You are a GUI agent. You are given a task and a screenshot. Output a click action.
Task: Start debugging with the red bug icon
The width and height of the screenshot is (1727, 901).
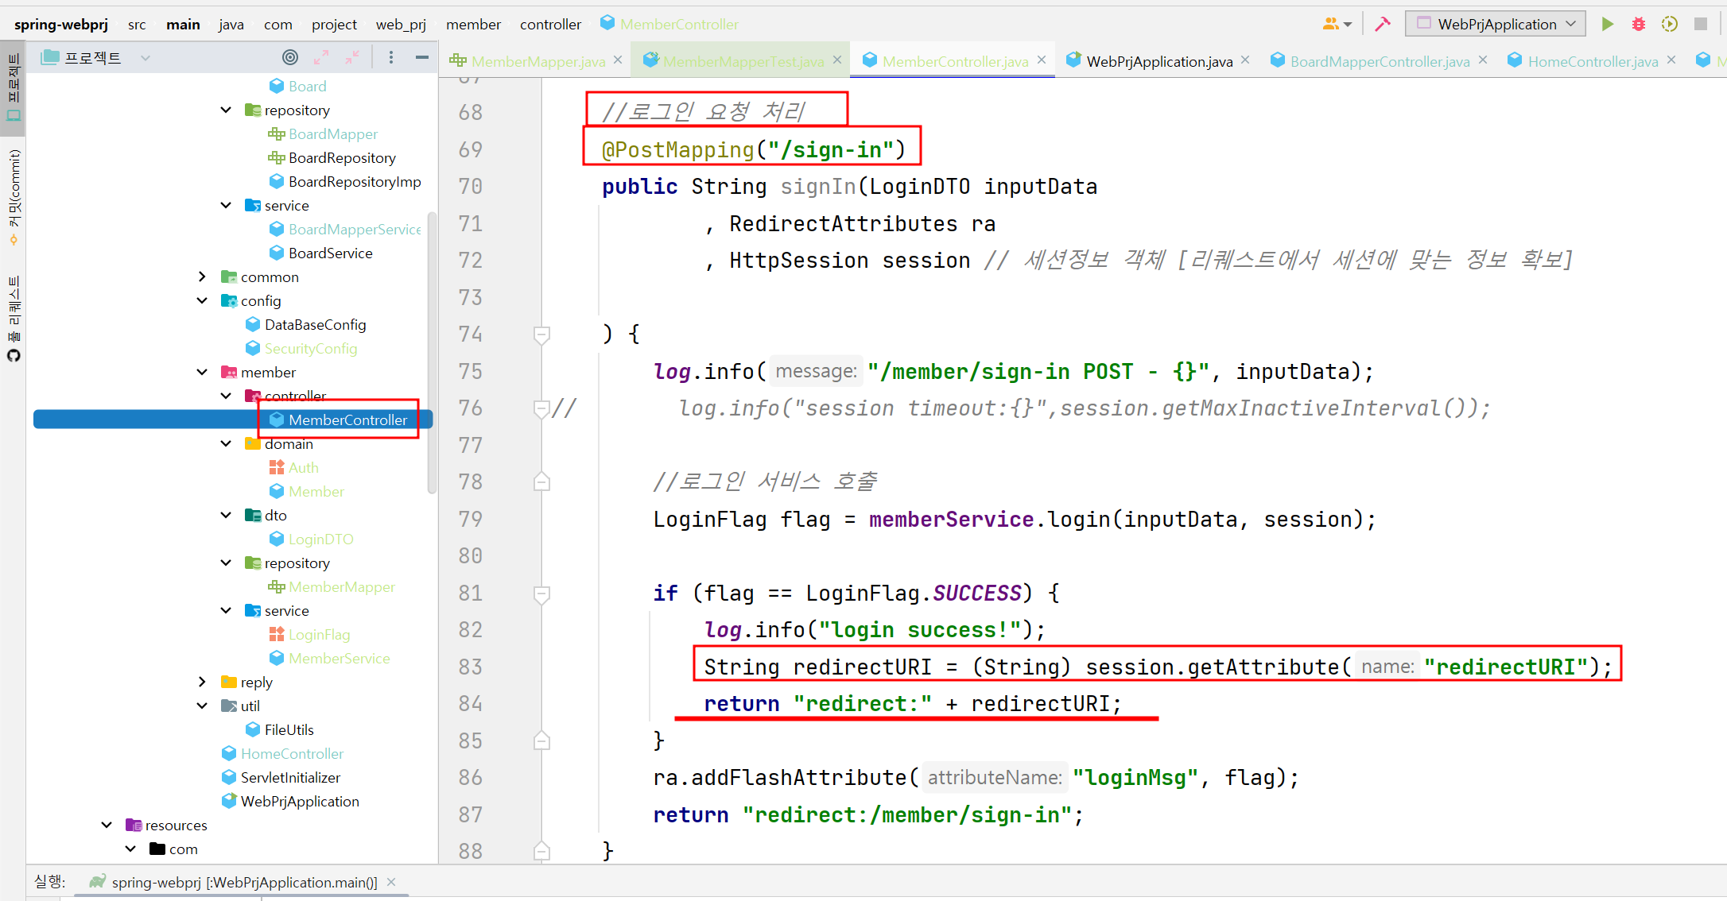[x=1638, y=24]
